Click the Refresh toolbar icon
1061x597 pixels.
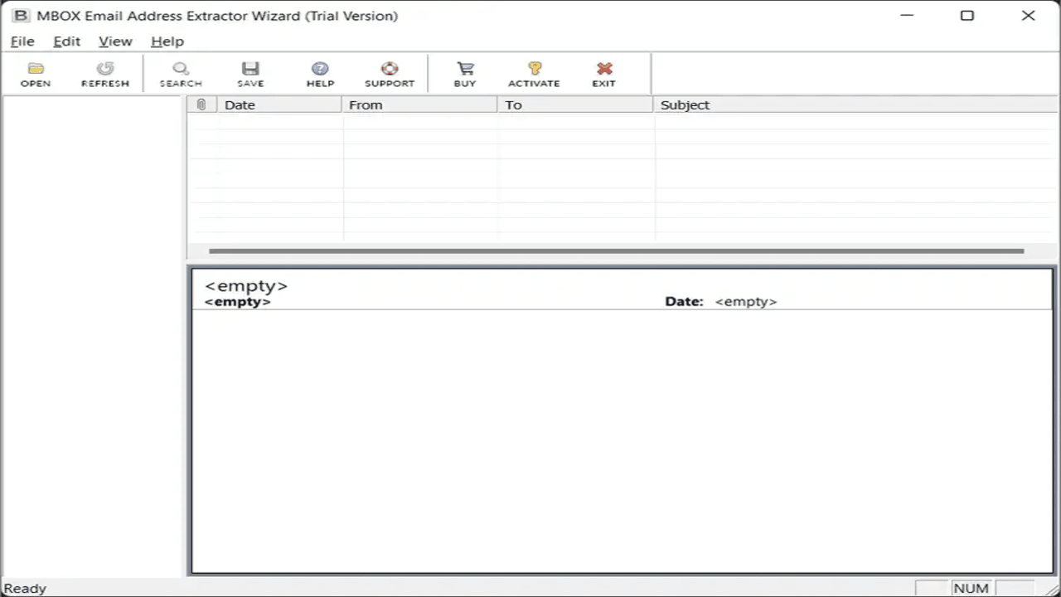(105, 69)
